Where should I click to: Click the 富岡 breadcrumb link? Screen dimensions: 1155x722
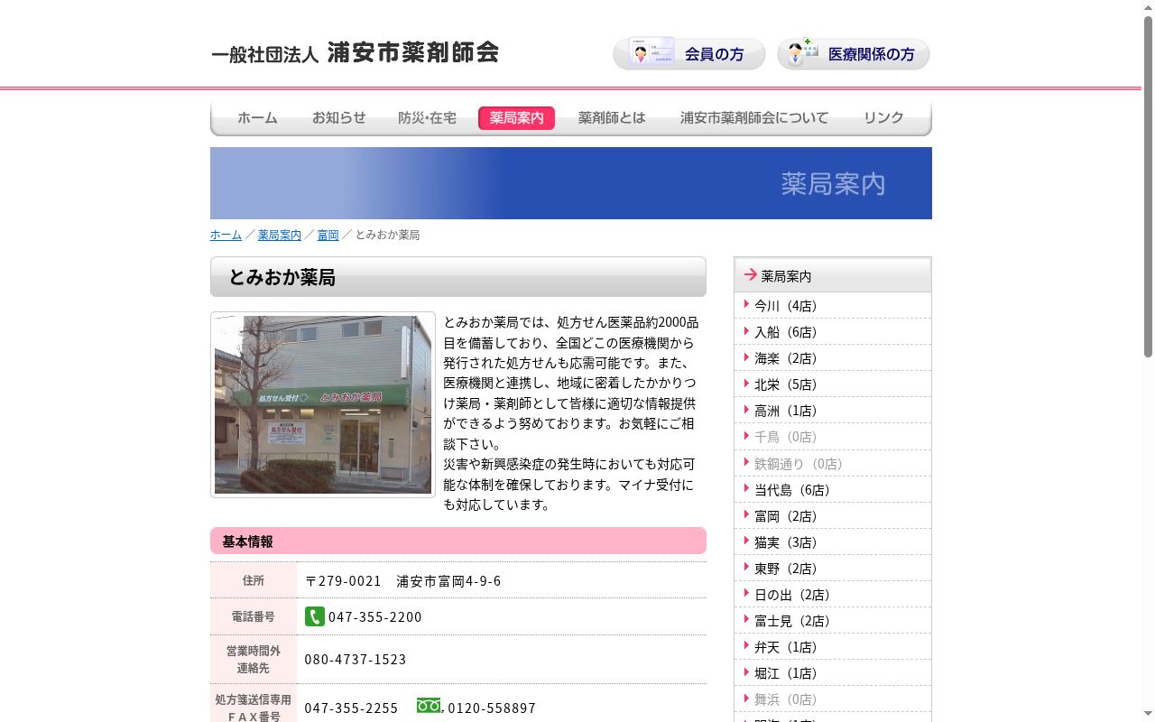pos(328,235)
